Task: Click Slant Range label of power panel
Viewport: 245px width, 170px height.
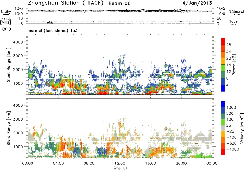Action: 9,65
